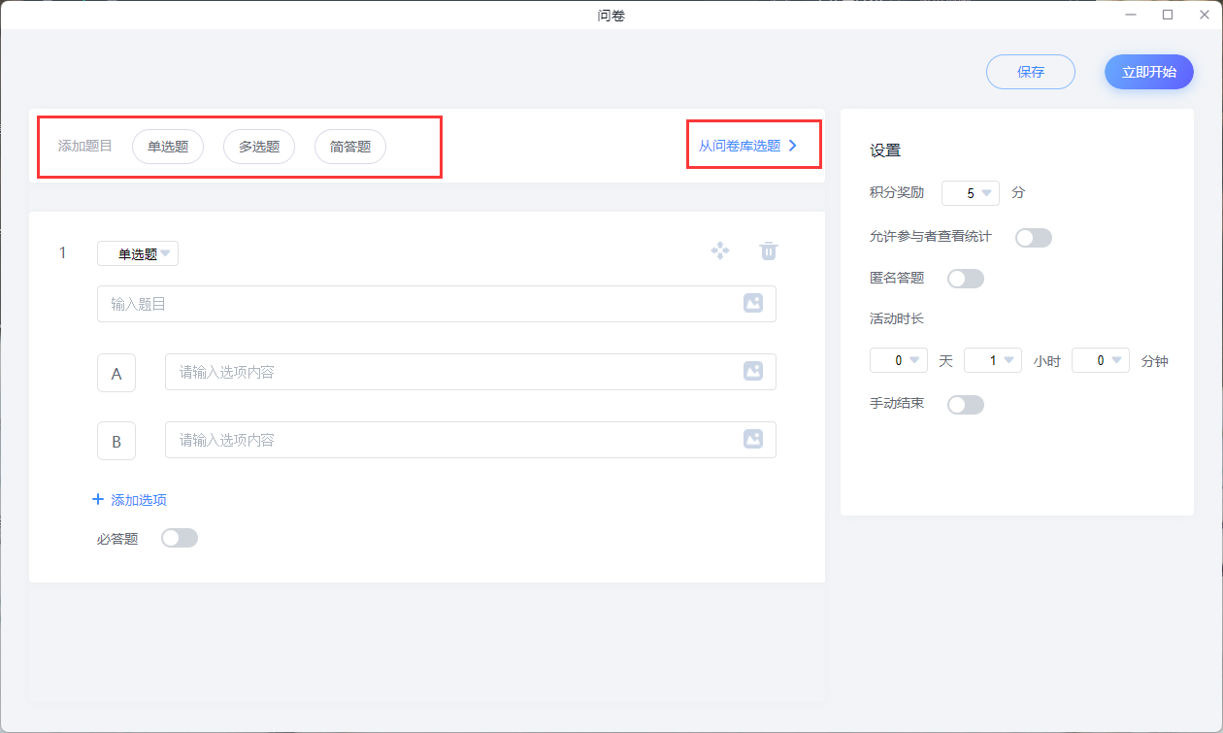
Task: Toggle the 必答题 required switch
Action: (180, 538)
